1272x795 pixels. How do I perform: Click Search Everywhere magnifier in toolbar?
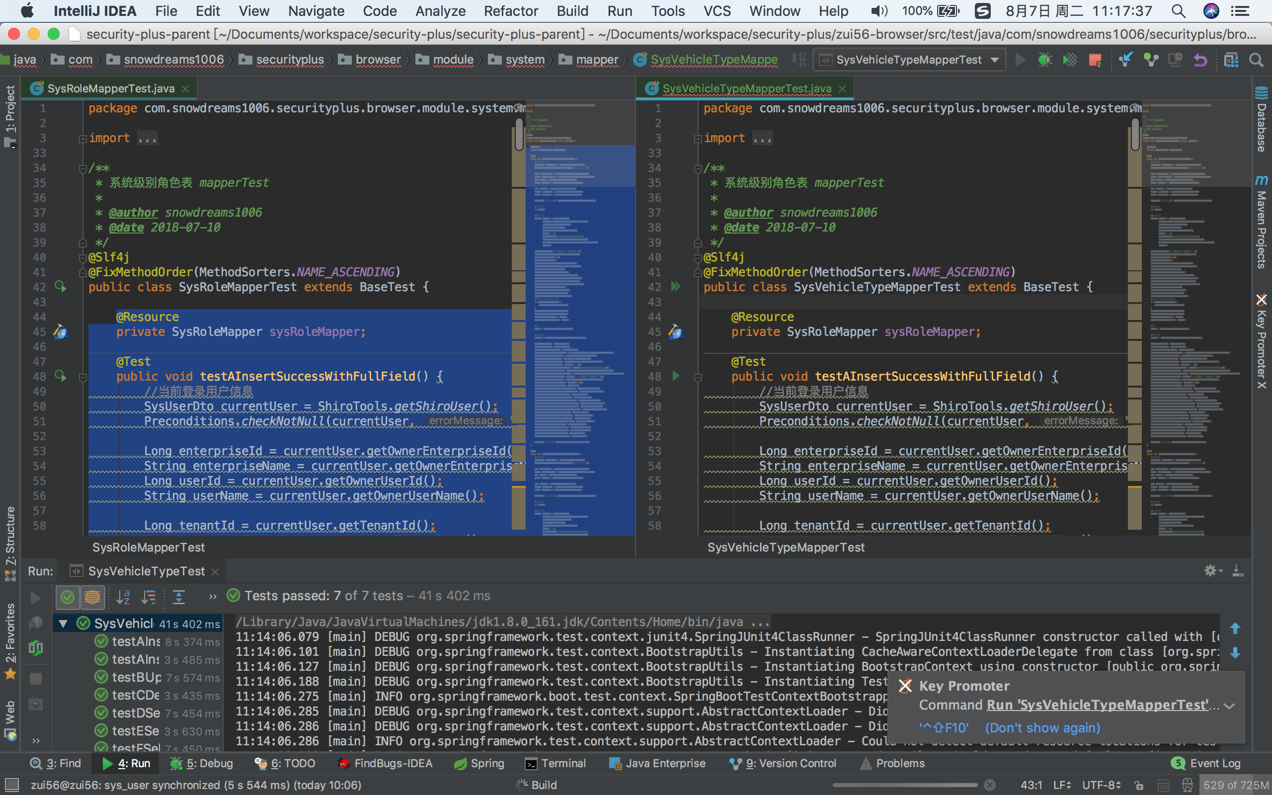click(x=1256, y=60)
